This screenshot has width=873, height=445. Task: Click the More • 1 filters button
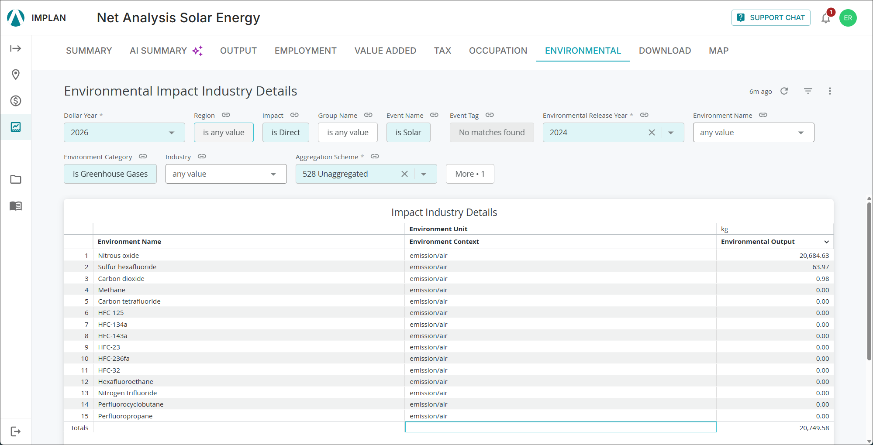[470, 174]
